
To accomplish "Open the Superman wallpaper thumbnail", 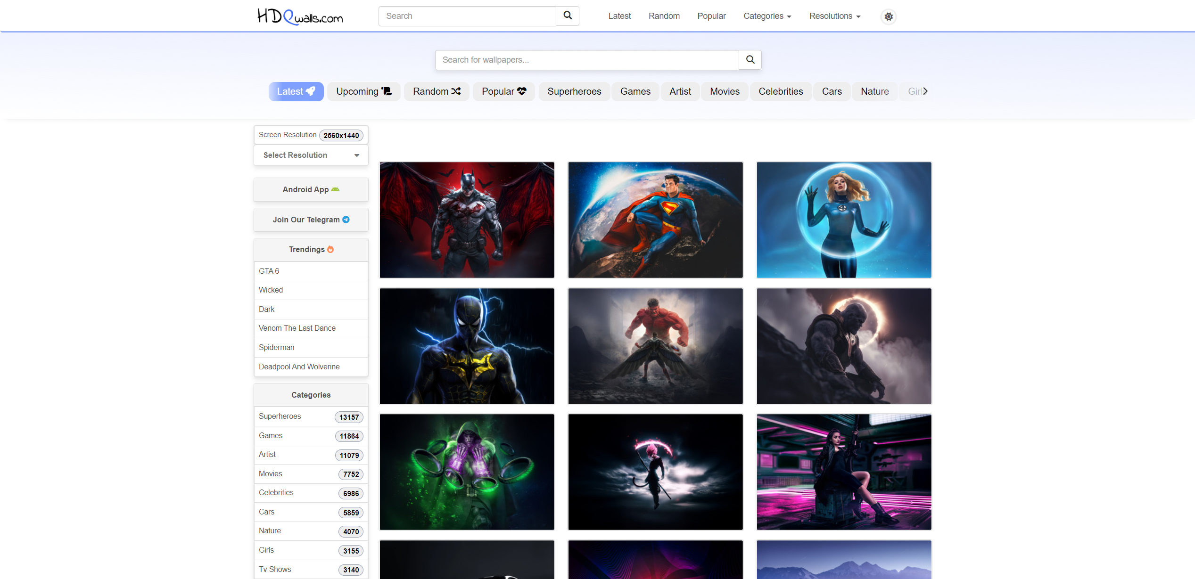I will 655,220.
